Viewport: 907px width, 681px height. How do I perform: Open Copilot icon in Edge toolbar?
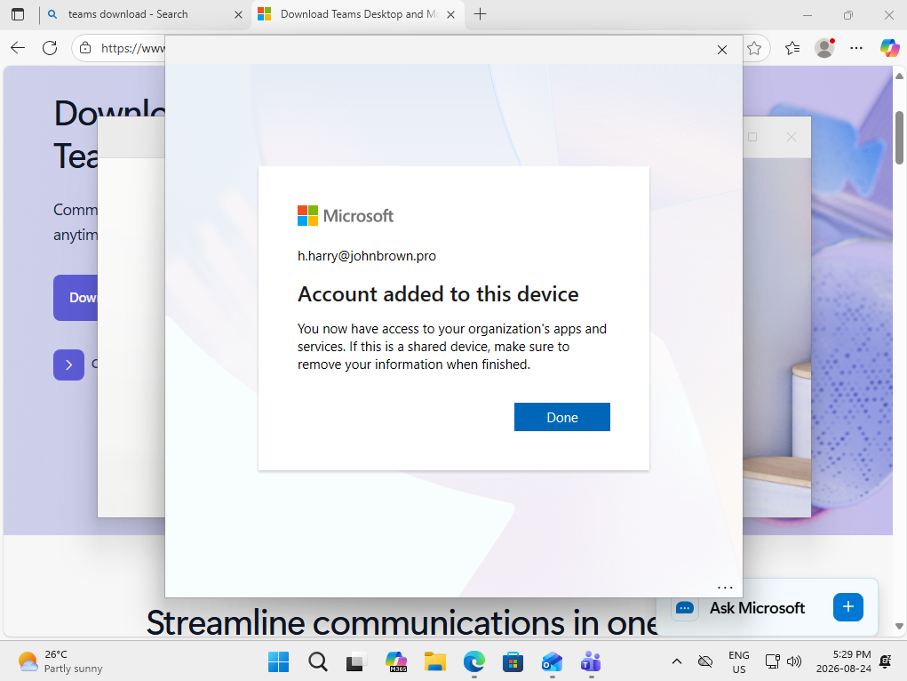pyautogui.click(x=889, y=48)
